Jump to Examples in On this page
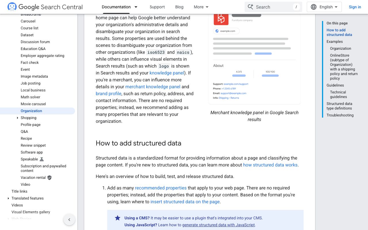This screenshot has height=230, width=368. click(x=335, y=42)
